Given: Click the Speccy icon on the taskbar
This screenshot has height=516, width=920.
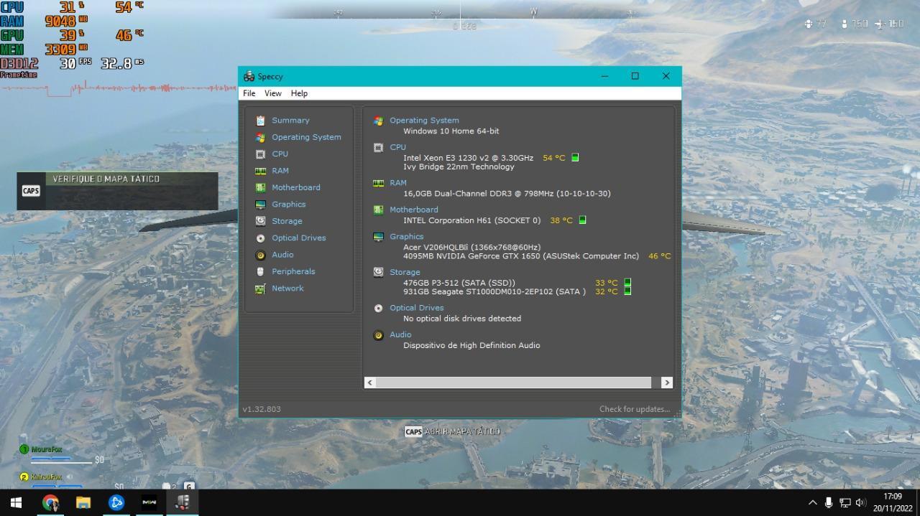Looking at the screenshot, I should click(183, 502).
